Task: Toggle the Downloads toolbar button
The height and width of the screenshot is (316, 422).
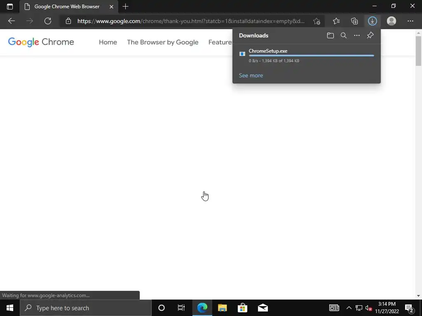Action: pyautogui.click(x=373, y=21)
